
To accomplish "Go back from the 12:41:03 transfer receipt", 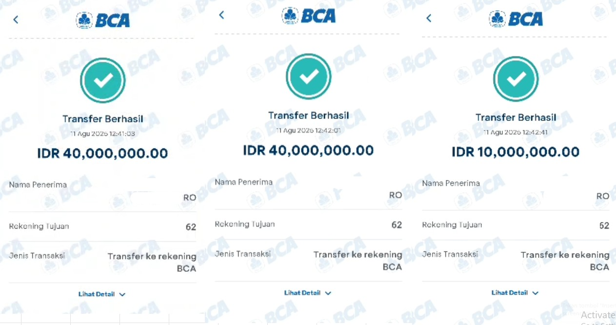I will [16, 19].
